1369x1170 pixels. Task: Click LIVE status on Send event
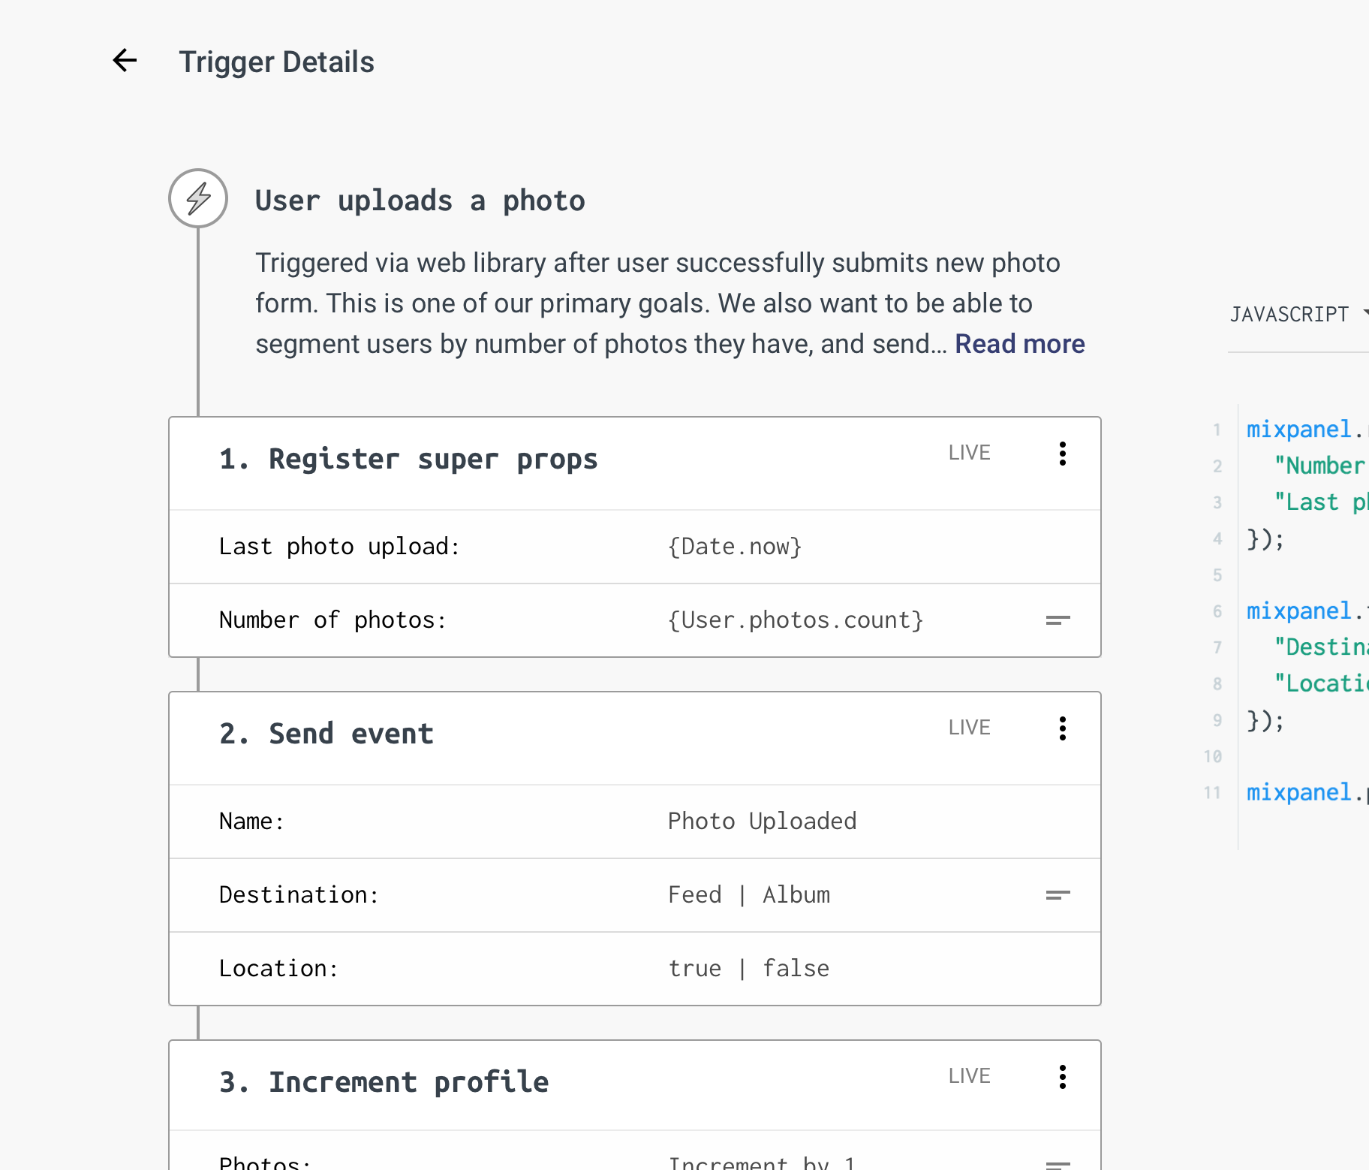(969, 728)
